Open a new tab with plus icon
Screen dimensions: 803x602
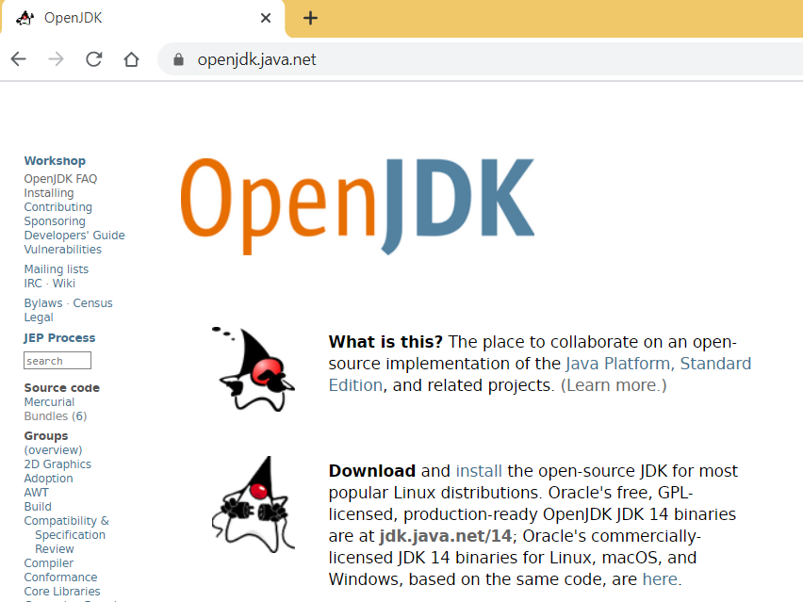310,19
